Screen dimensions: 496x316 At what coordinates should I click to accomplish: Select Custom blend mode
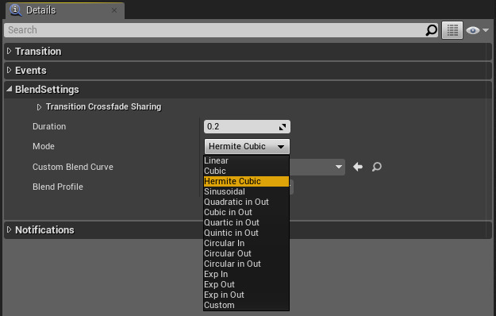[247, 305]
